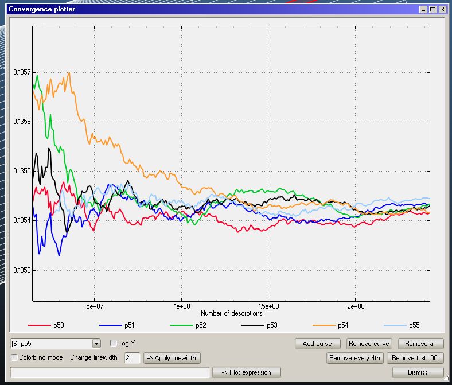
Task: Click the Change linewidth label
Action: pyautogui.click(x=94, y=357)
